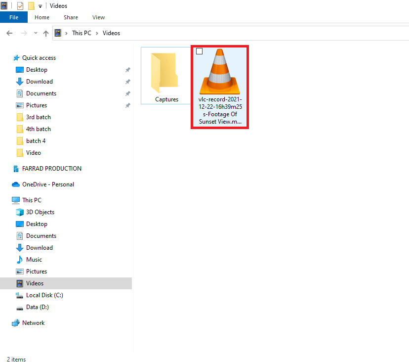Expand chevron between This PC and Videos
Image resolution: width=409 pixels, height=362 pixels.
(x=97, y=33)
